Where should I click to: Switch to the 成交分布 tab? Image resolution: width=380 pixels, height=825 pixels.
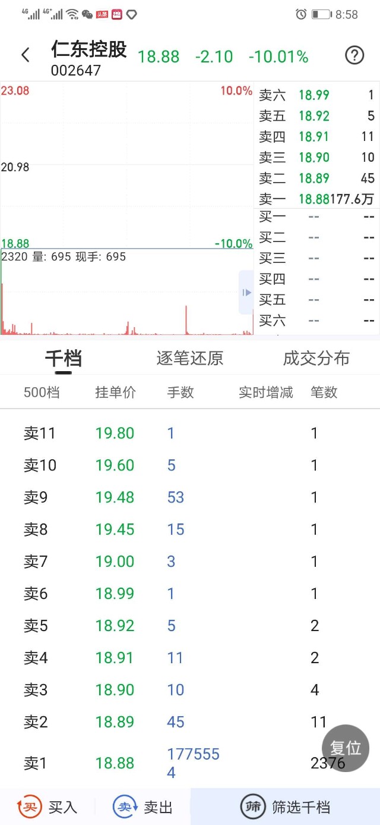coord(316,358)
